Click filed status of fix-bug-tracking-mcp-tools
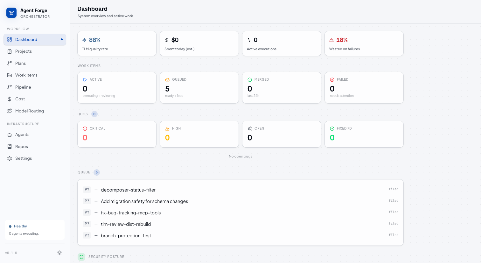481x263 pixels. [394, 212]
